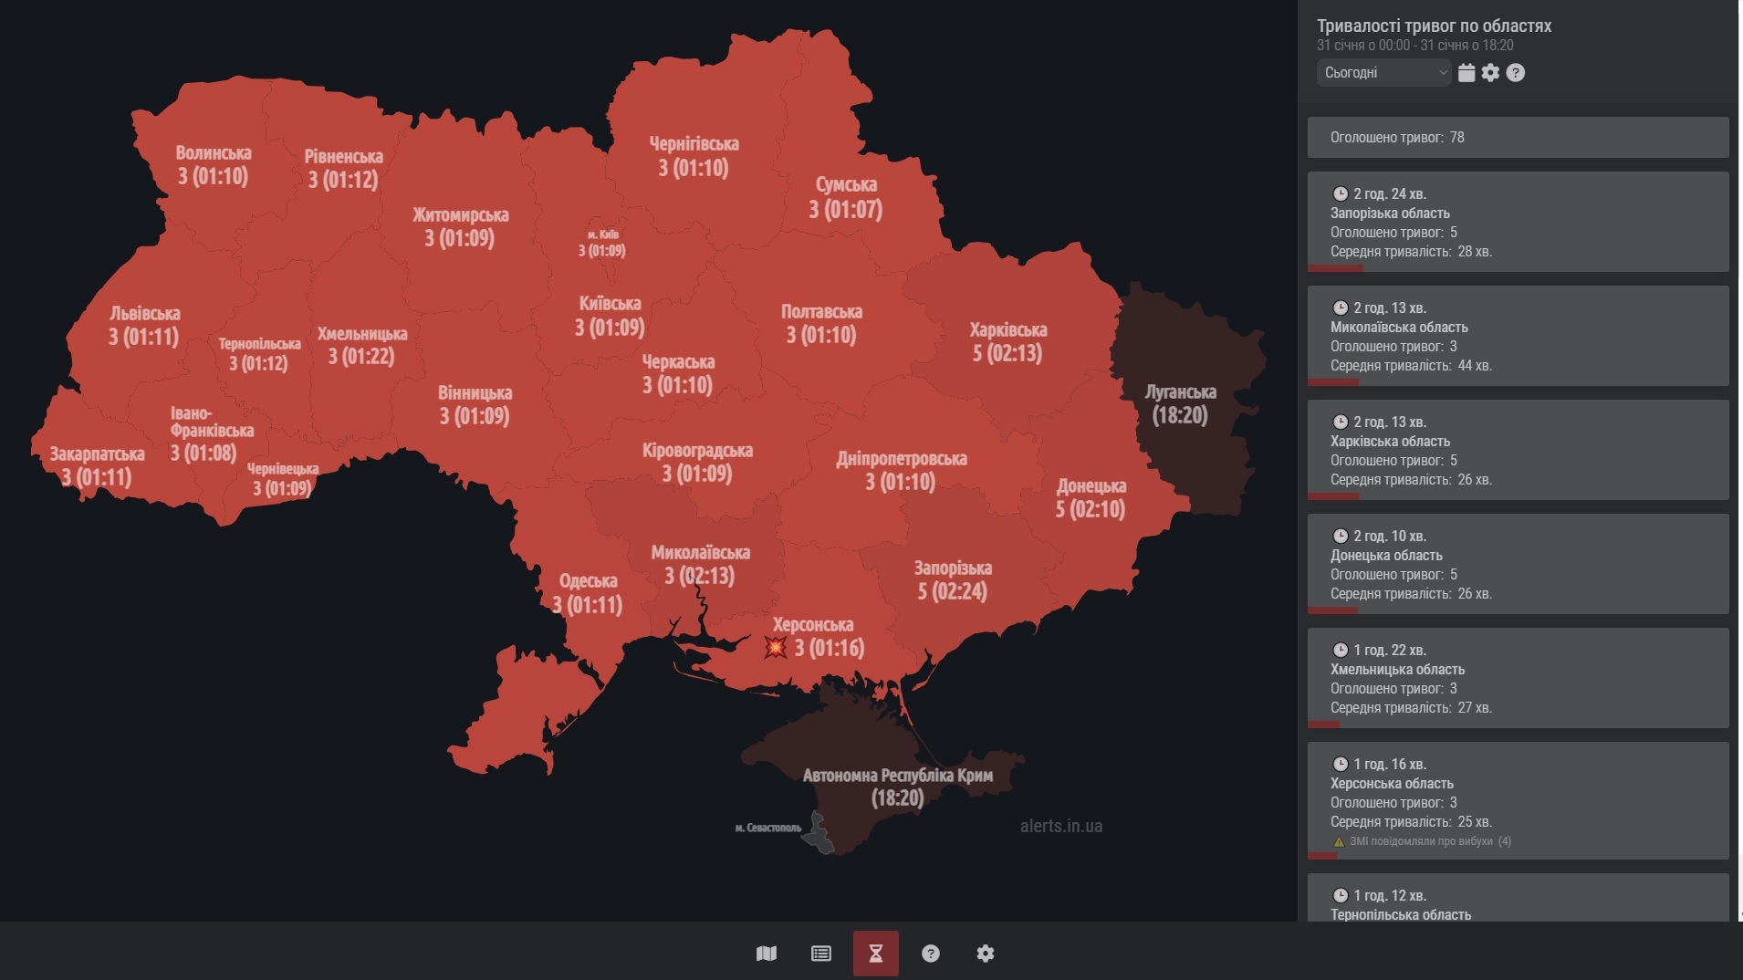The width and height of the screenshot is (1743, 980).
Task: Open settings gear in bottom toolbar
Action: click(986, 954)
